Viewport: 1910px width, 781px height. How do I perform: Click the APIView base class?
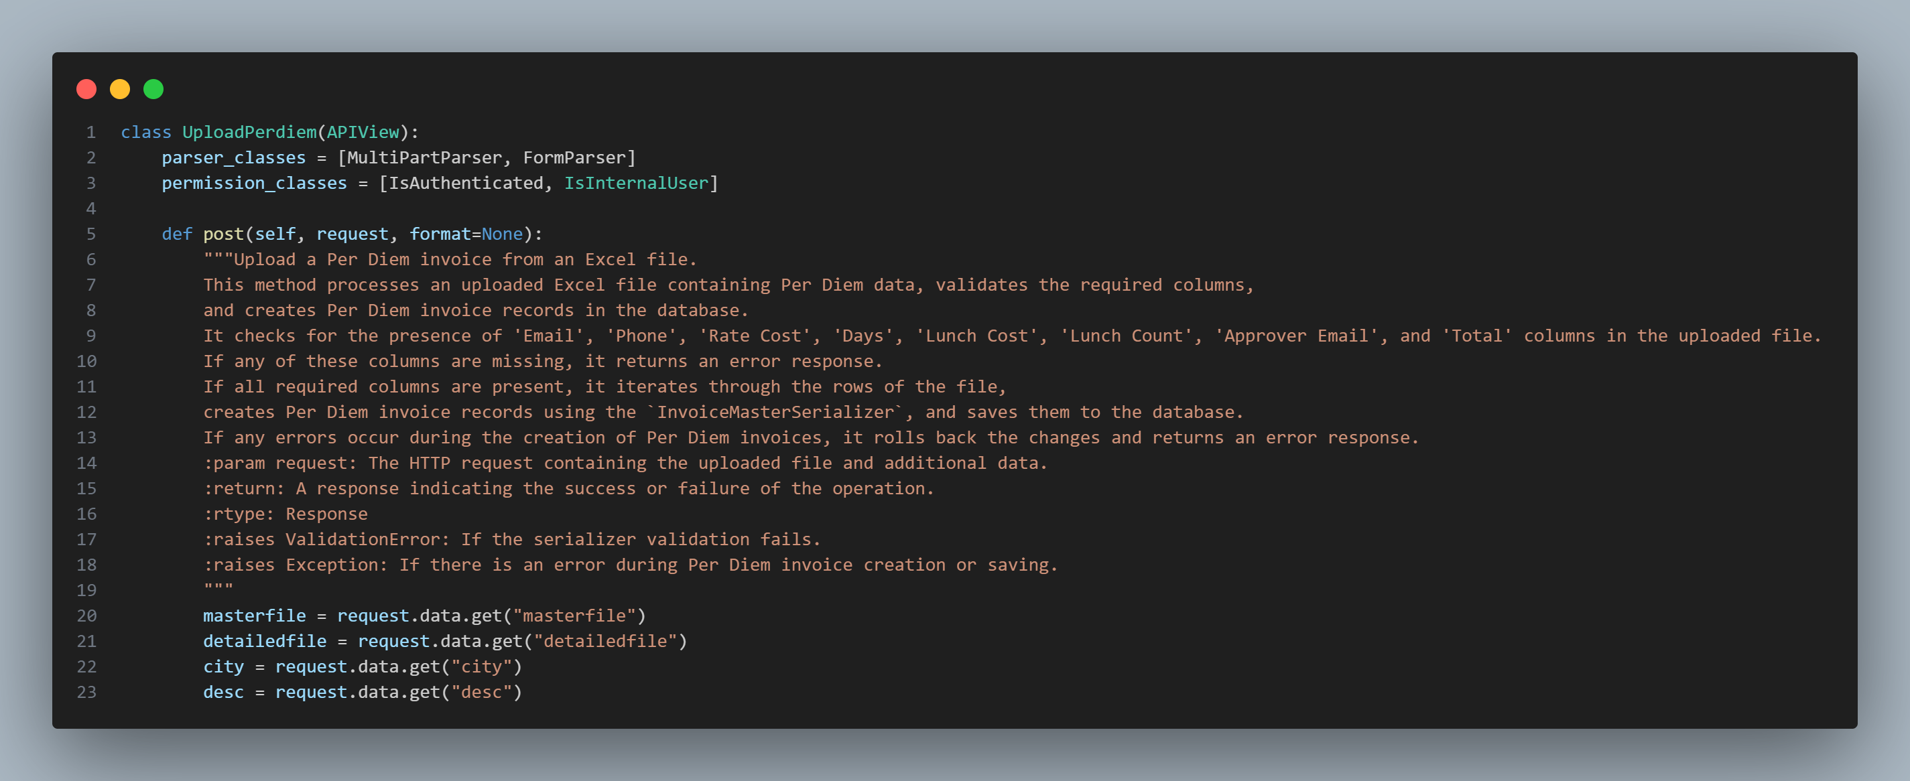[x=363, y=132]
